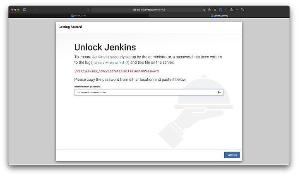The width and height of the screenshot is (298, 176).
Task: Click the half-shield privacy icon
Action: pos(226,10)
